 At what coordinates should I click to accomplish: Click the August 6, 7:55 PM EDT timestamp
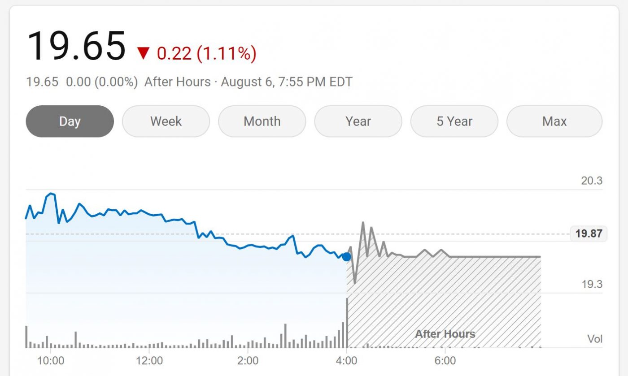[287, 82]
